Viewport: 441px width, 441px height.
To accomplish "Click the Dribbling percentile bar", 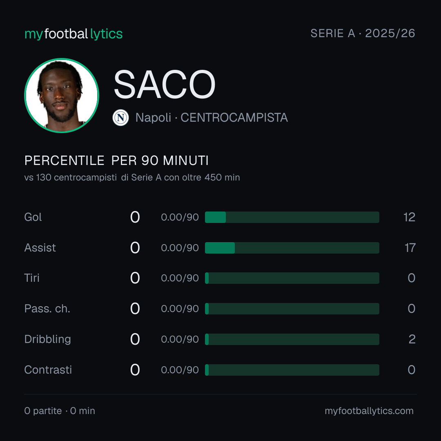I will (292, 339).
